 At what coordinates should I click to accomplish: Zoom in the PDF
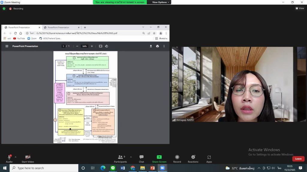pos(92,46)
